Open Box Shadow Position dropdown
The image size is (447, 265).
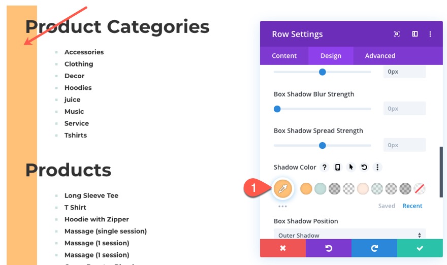coord(349,235)
